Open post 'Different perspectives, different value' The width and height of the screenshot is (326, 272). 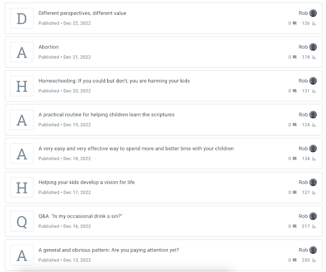[82, 13]
